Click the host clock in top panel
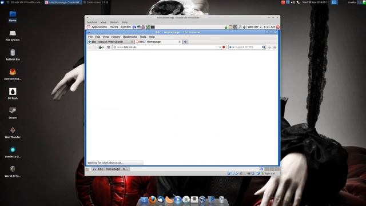 pyautogui.click(x=315, y=2)
